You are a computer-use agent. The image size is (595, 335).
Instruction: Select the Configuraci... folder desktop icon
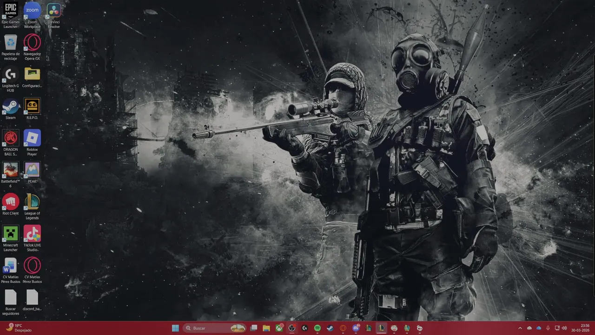coord(32,77)
